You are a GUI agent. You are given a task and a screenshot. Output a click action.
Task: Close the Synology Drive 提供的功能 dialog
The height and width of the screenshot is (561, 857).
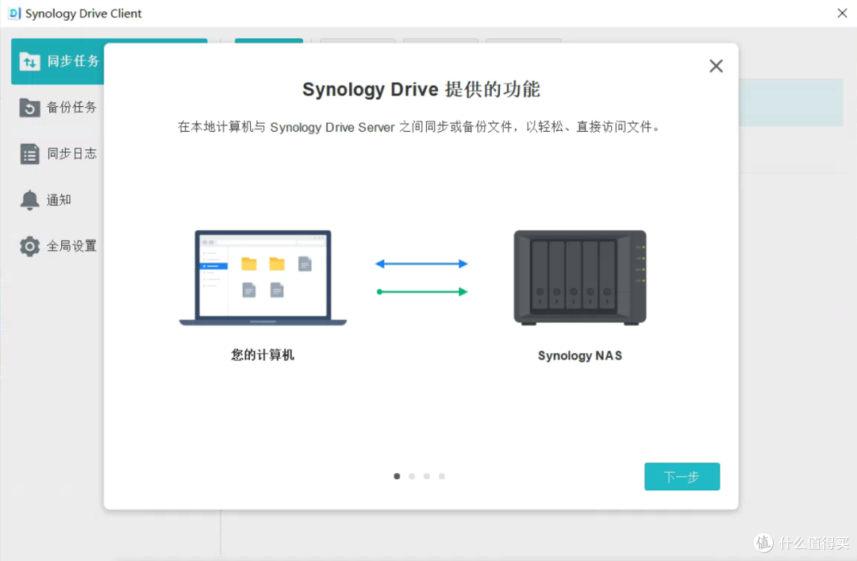point(716,66)
